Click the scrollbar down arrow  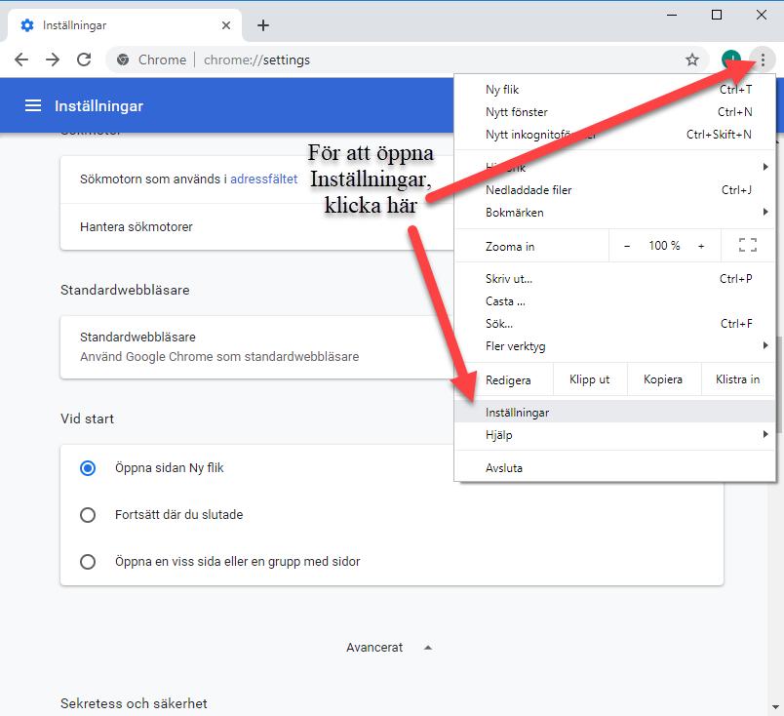click(x=775, y=707)
